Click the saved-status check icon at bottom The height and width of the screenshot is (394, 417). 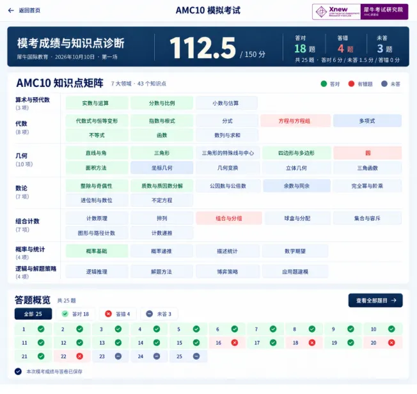[18, 372]
